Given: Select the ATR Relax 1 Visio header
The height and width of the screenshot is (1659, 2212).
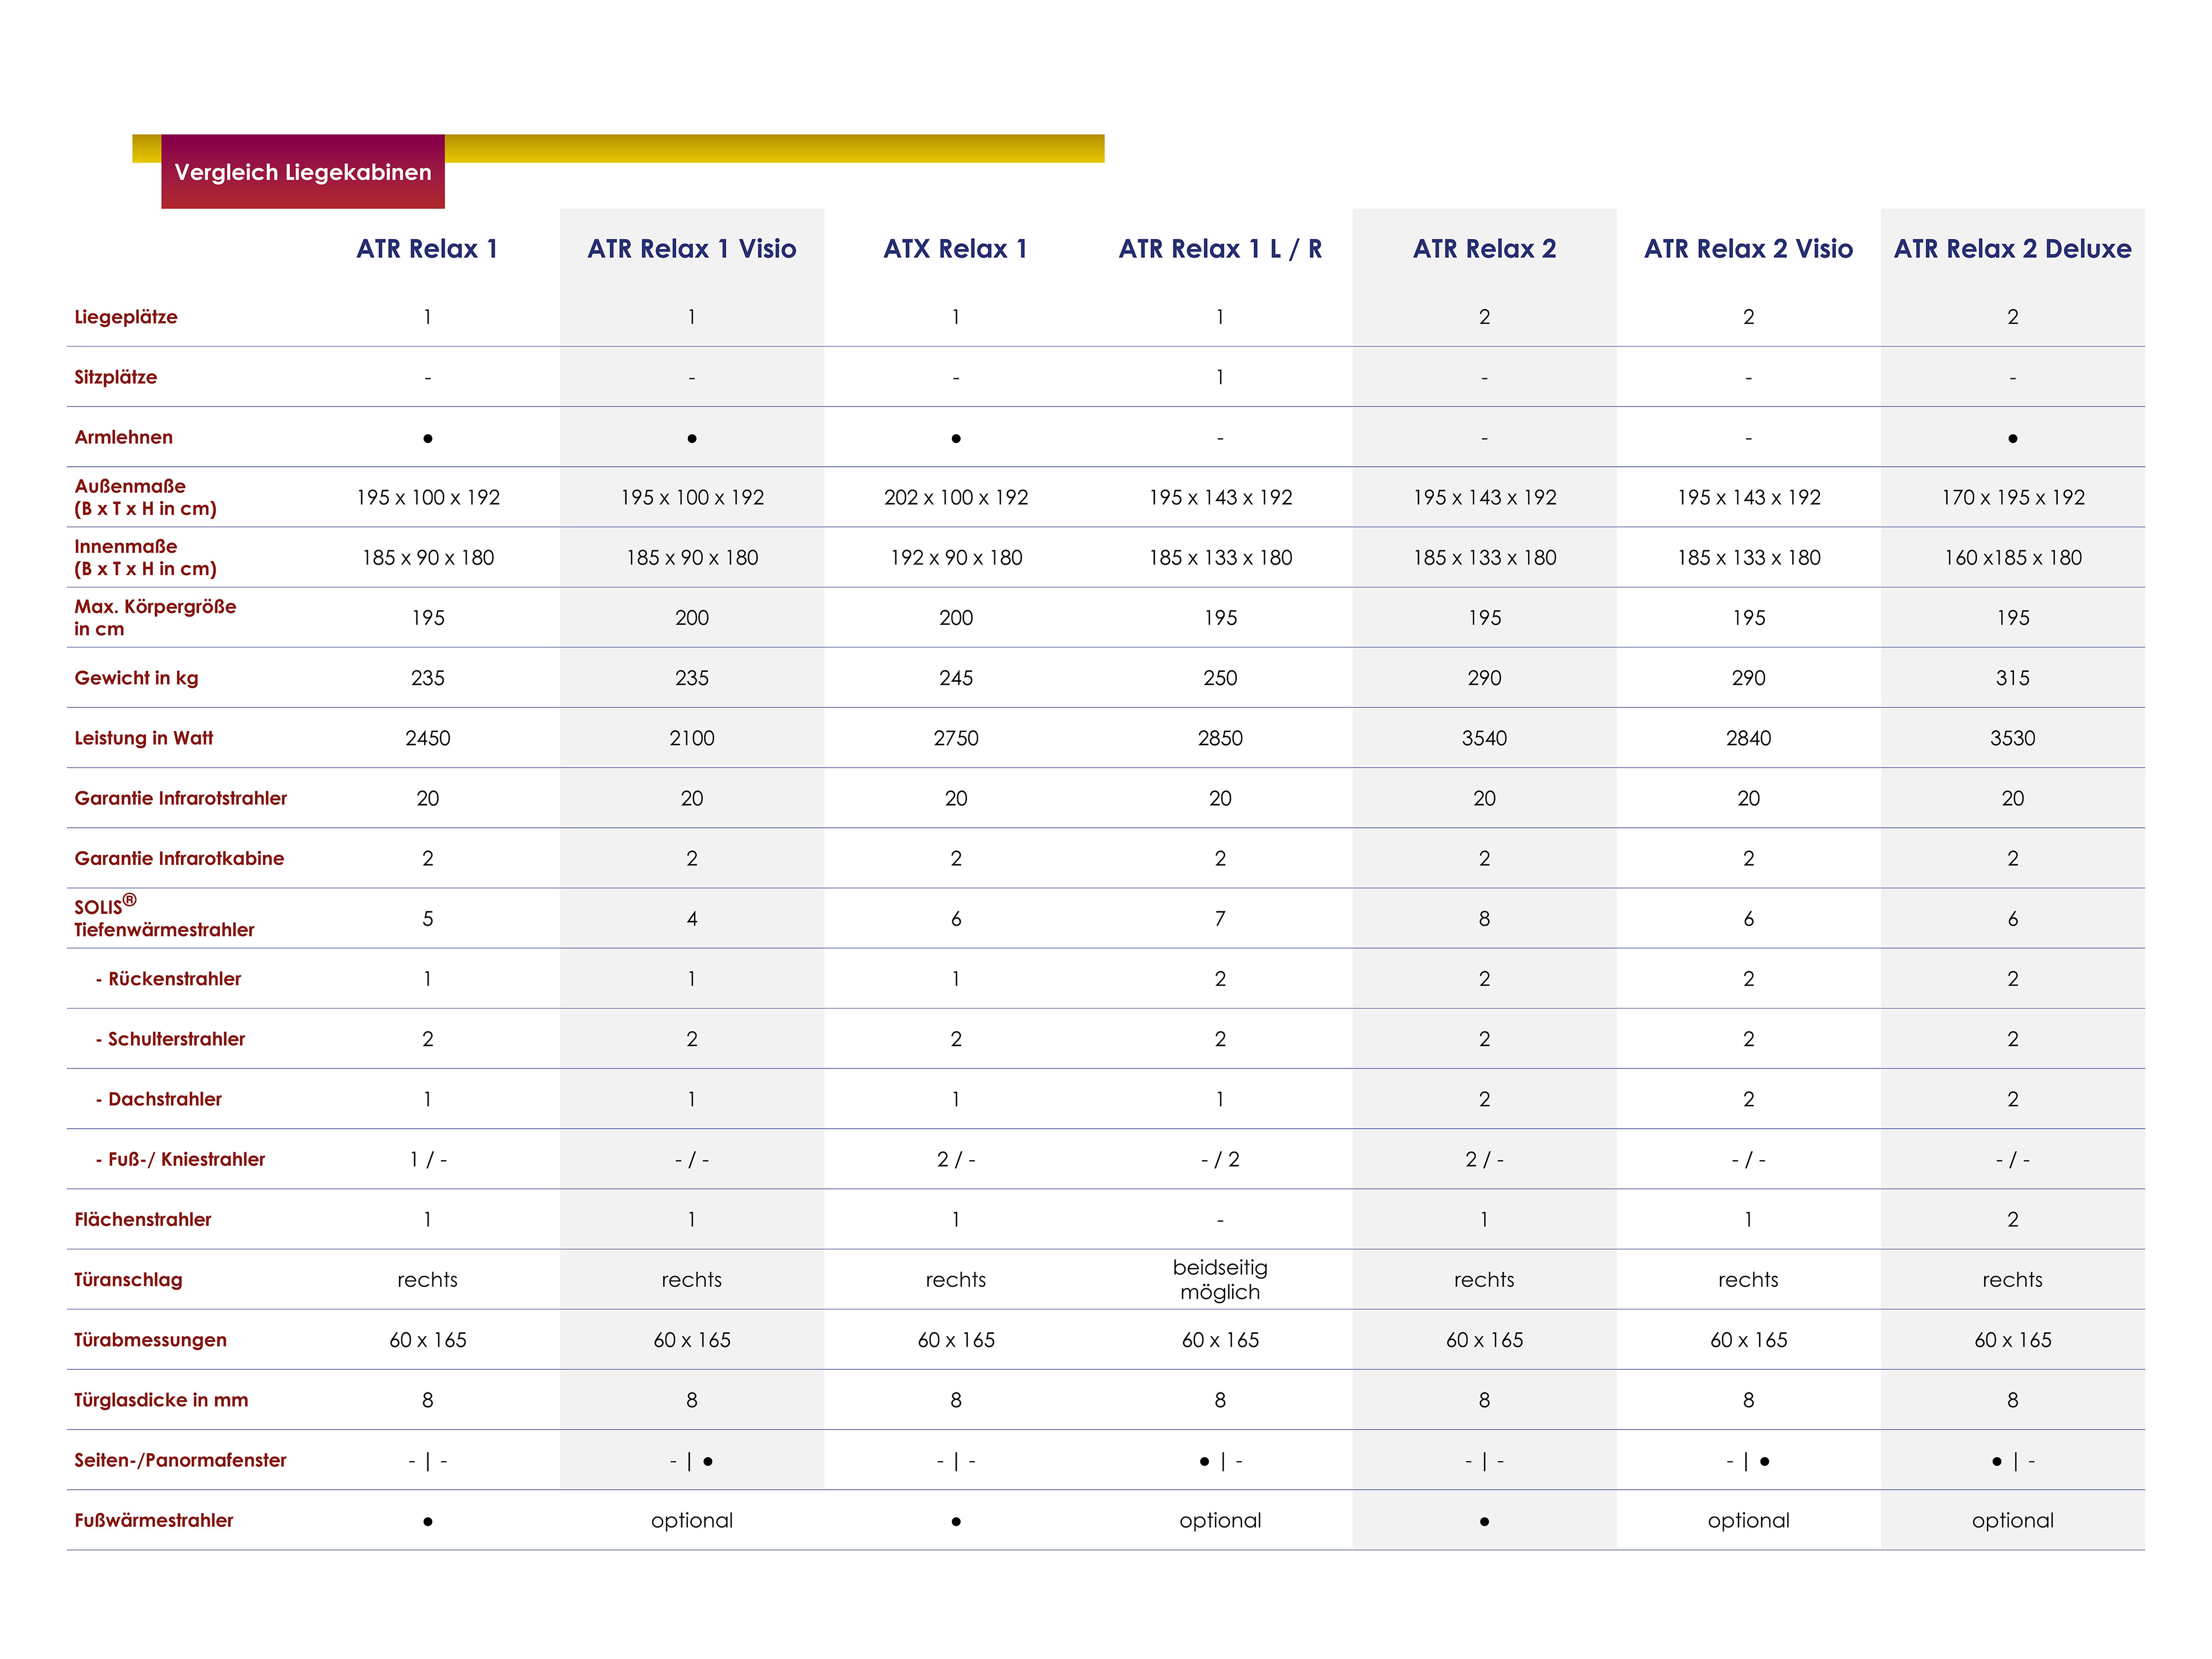Looking at the screenshot, I should point(691,249).
